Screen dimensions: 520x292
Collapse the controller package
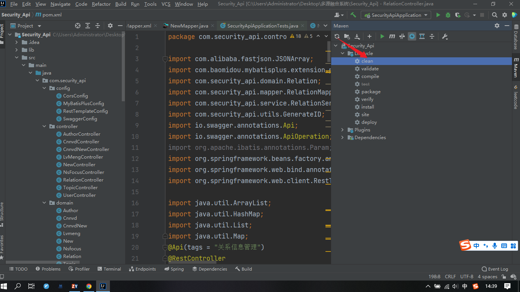[44, 126]
